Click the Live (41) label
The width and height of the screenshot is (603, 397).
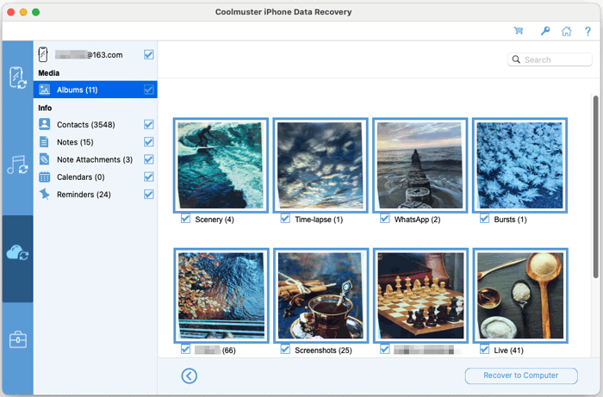tap(508, 350)
